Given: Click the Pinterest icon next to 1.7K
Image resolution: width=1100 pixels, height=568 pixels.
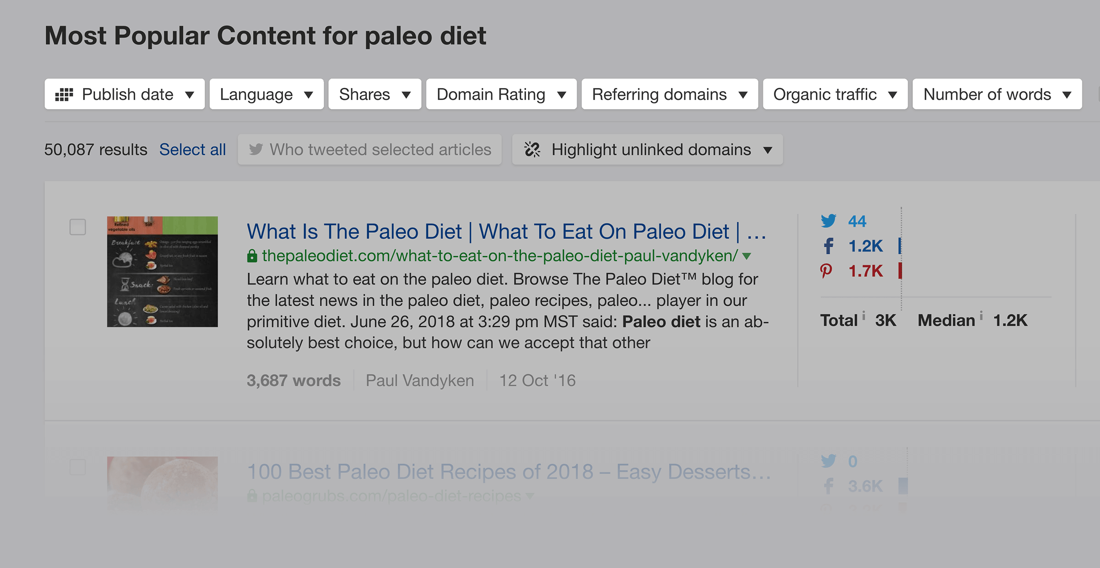Looking at the screenshot, I should pos(826,271).
